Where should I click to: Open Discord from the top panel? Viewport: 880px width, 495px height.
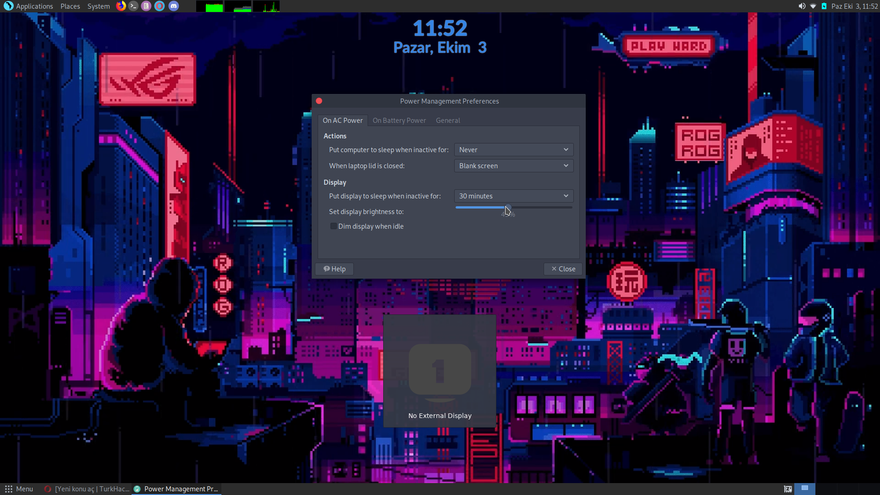point(173,6)
